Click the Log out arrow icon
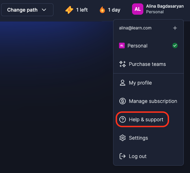190x173 pixels. coord(122,156)
